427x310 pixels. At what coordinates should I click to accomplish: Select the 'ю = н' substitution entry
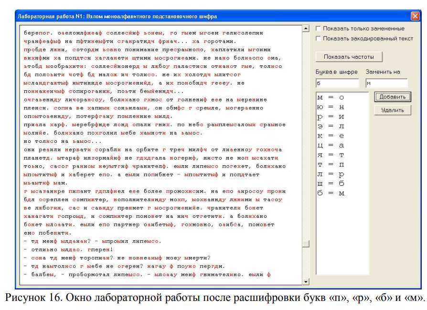(x=331, y=107)
